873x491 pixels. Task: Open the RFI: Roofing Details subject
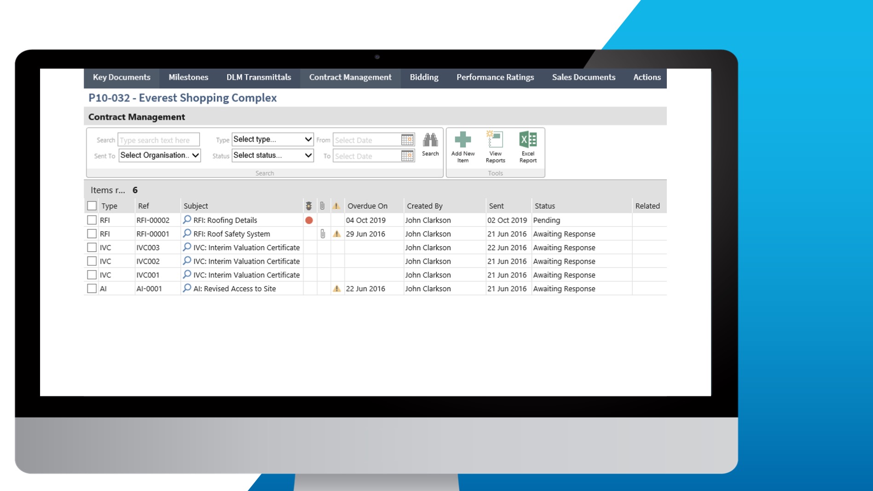[225, 220]
